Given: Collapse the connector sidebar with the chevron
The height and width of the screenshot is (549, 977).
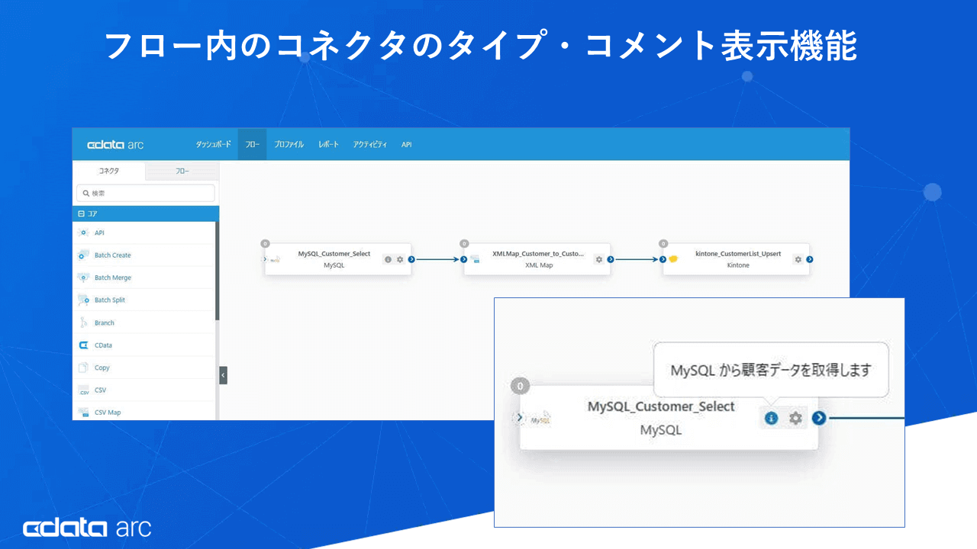Looking at the screenshot, I should (x=222, y=374).
